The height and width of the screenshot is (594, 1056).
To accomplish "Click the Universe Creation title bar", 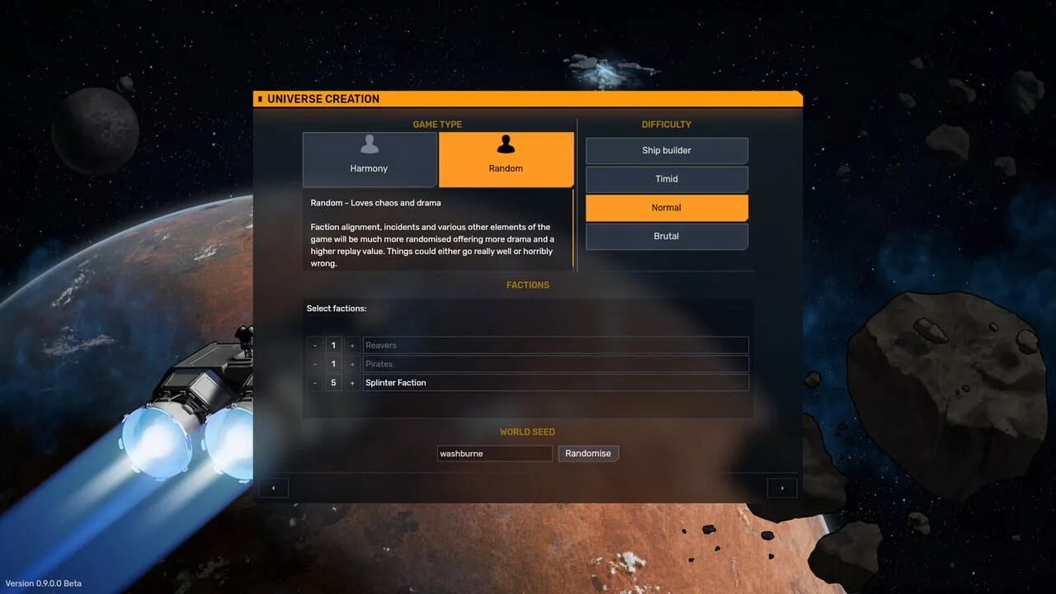I will [527, 99].
